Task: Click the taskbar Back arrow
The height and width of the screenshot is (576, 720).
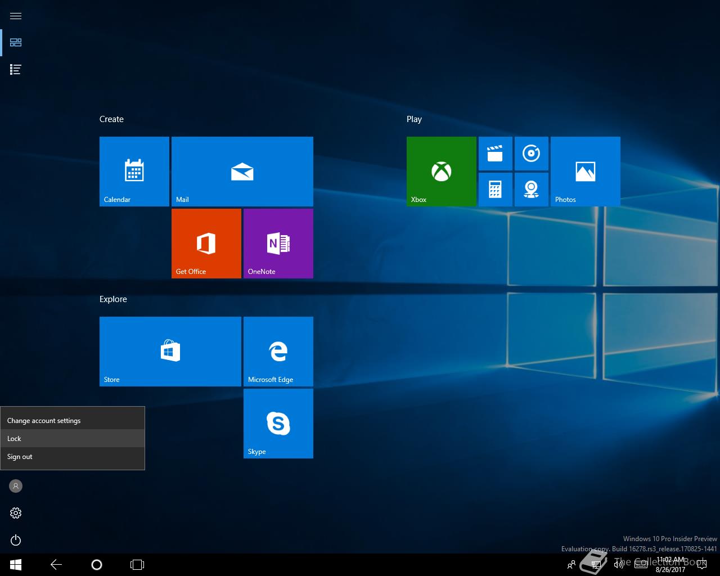Action: click(56, 565)
